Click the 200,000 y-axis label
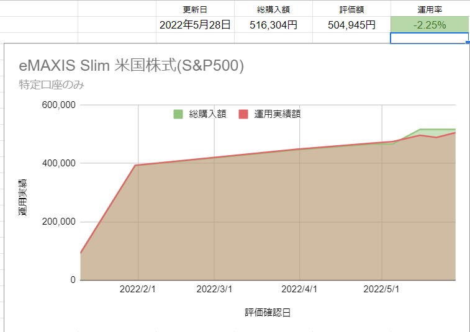Viewport: 470px width, 332px height. (59, 222)
